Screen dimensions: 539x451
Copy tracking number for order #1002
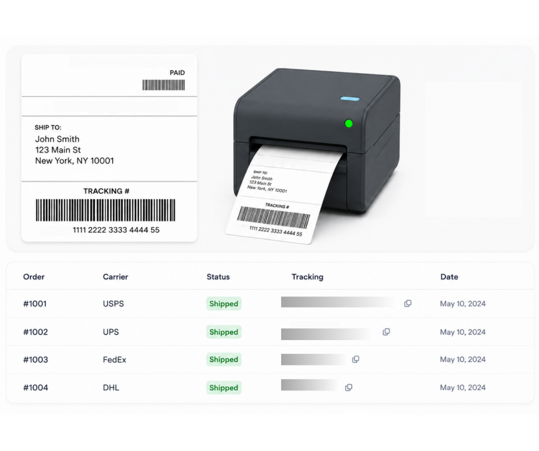[386, 332]
